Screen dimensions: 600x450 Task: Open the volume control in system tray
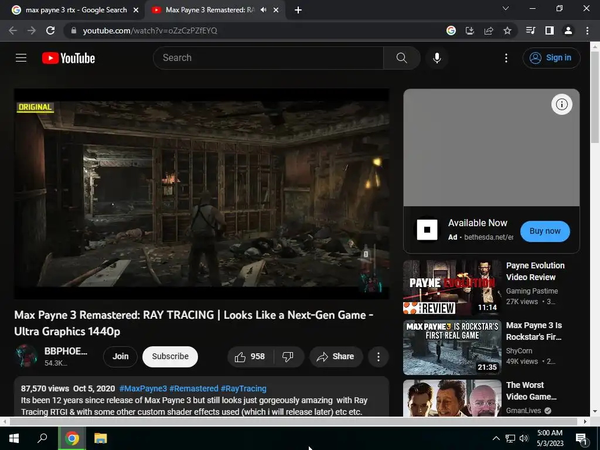524,438
